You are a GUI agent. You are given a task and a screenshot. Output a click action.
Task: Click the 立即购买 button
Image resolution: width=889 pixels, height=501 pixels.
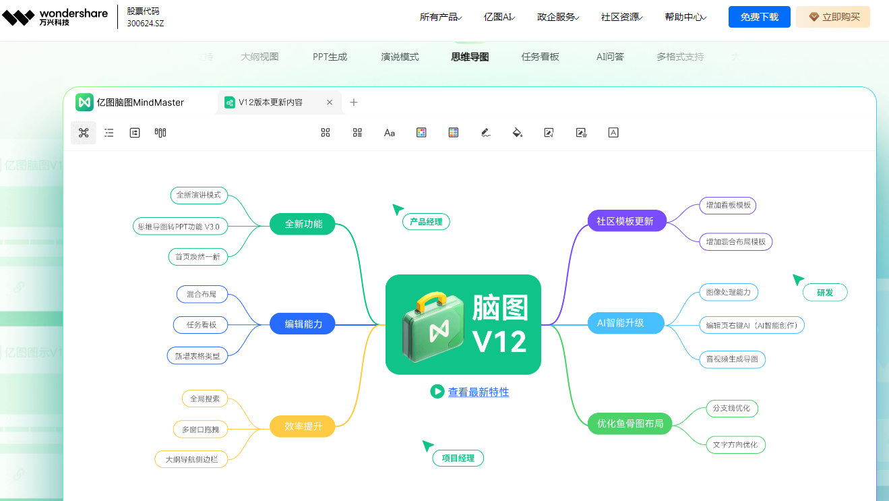coord(833,17)
